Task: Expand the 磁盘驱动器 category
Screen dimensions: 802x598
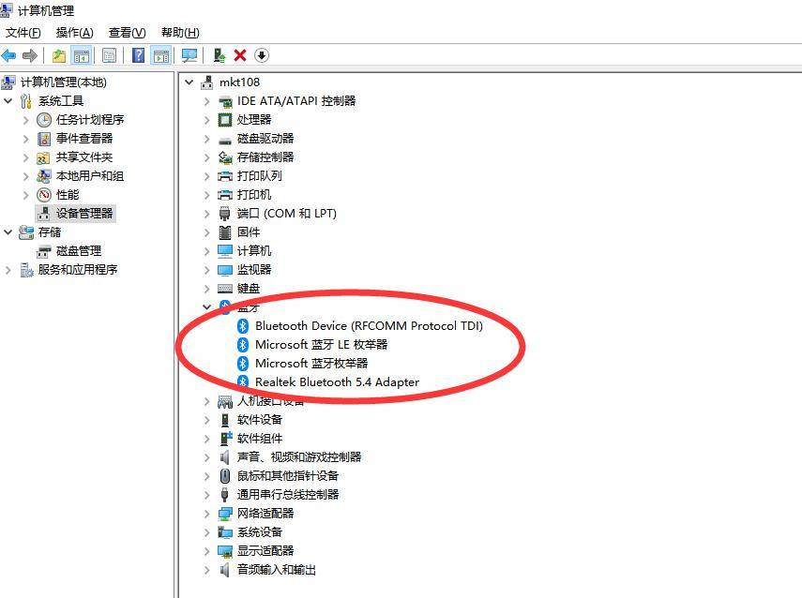Action: (x=206, y=139)
